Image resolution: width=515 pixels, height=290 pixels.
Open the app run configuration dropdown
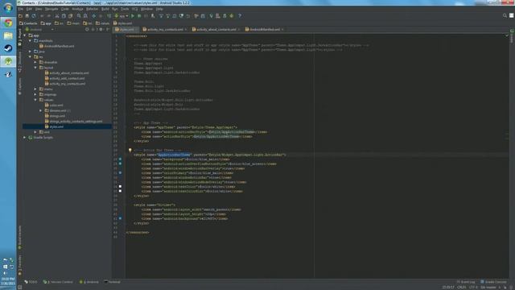(x=122, y=16)
